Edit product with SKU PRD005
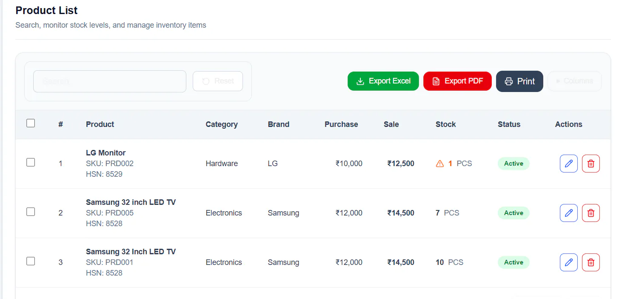 (x=568, y=213)
